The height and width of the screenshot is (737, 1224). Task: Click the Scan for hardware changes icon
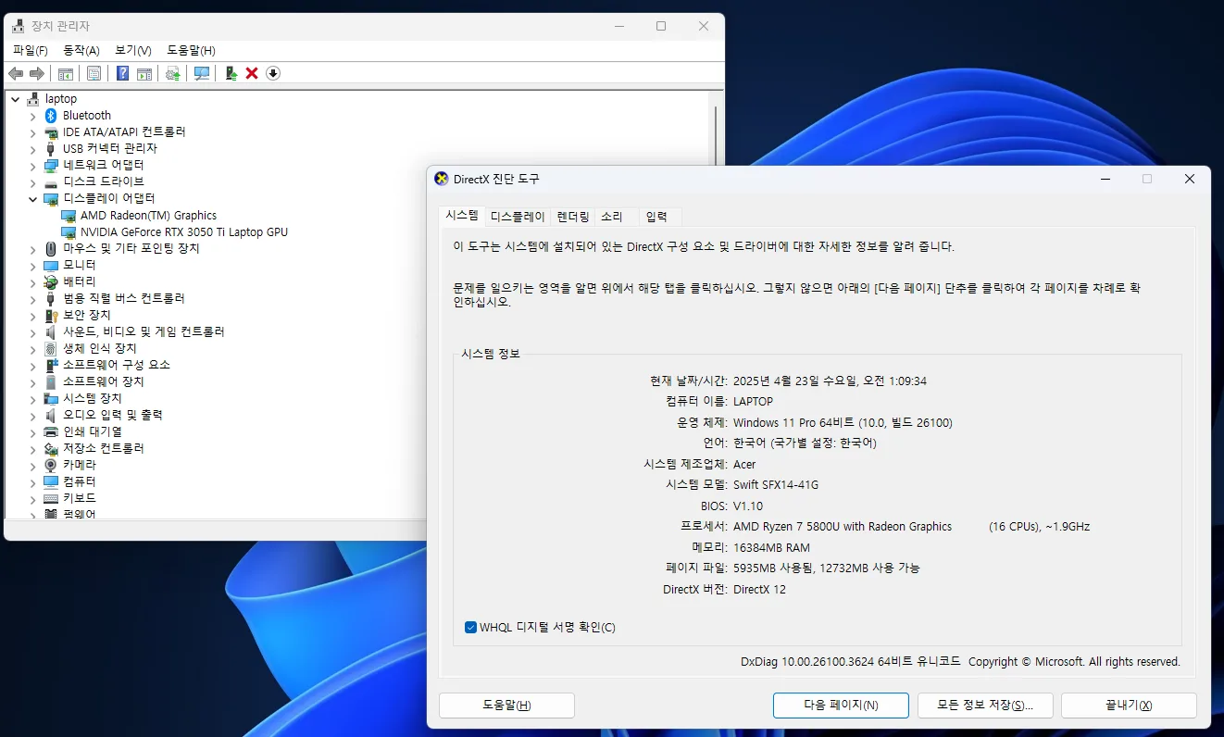click(x=201, y=73)
